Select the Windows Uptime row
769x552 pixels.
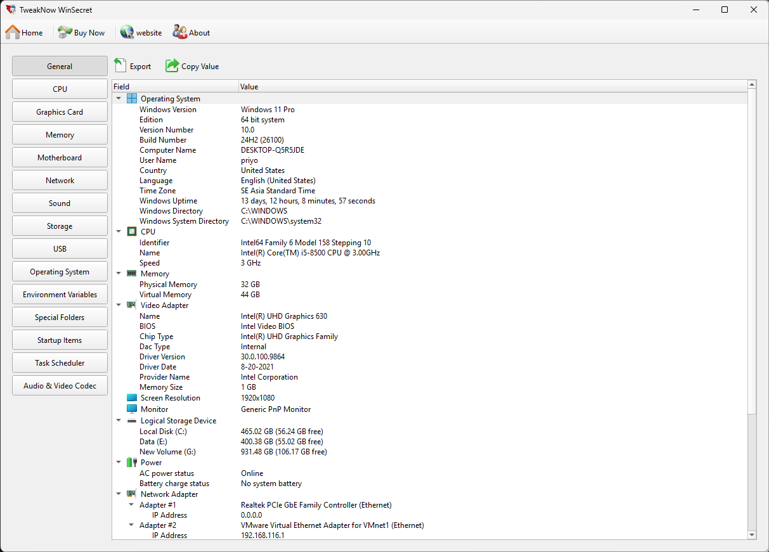430,201
